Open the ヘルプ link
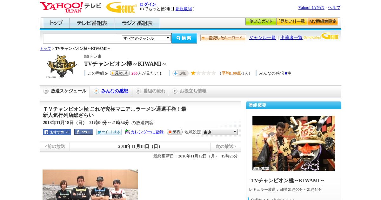381x200 pixels. click(x=334, y=8)
